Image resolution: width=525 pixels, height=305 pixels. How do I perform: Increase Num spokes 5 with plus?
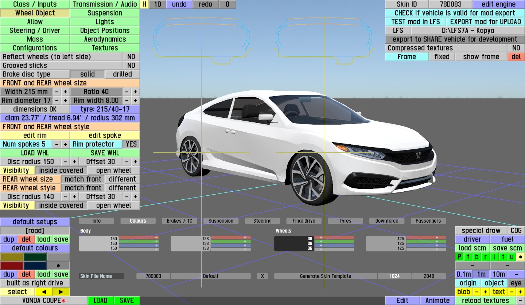point(66,144)
